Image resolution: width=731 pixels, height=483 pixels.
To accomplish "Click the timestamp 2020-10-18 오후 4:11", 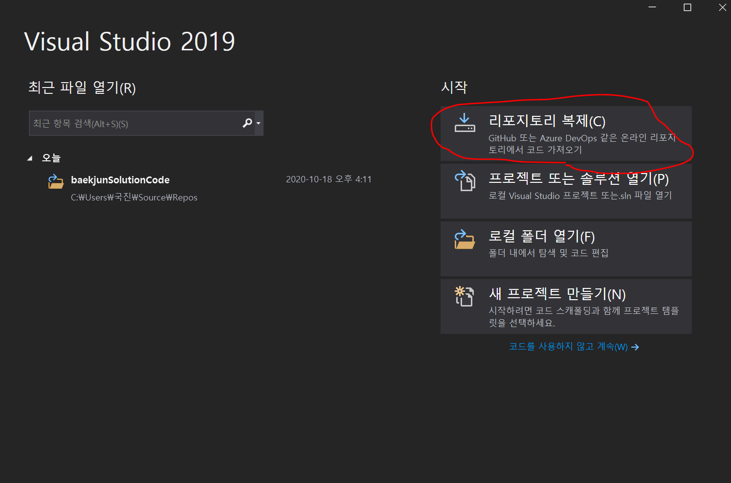I will 329,179.
